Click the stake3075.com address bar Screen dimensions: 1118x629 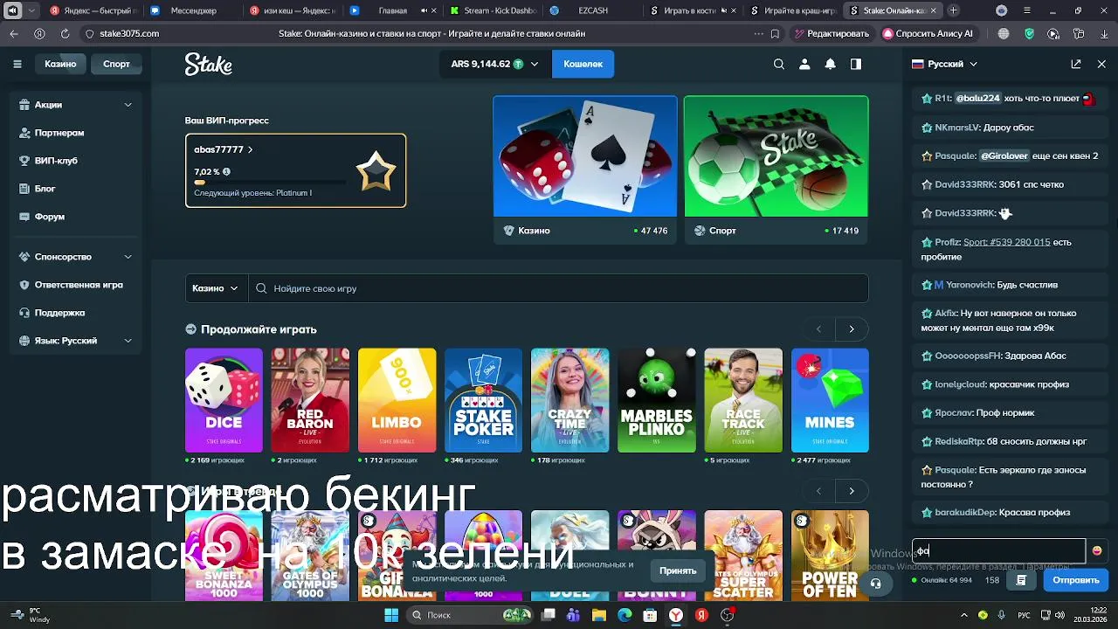pyautogui.click(x=129, y=33)
